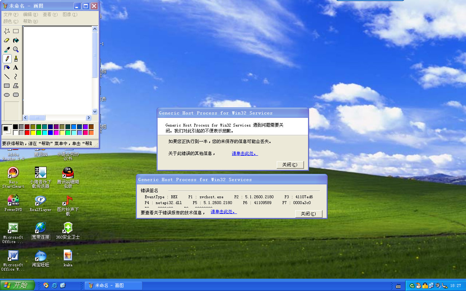466x291 pixels.
Task: Choose the Curve tool in Paint
Action: pyautogui.click(x=16, y=77)
